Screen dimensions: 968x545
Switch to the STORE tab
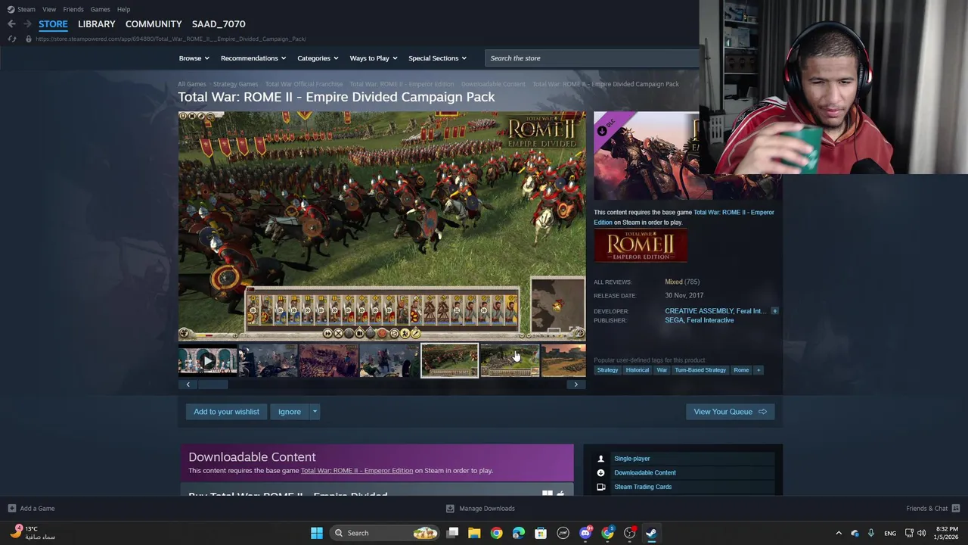click(53, 24)
